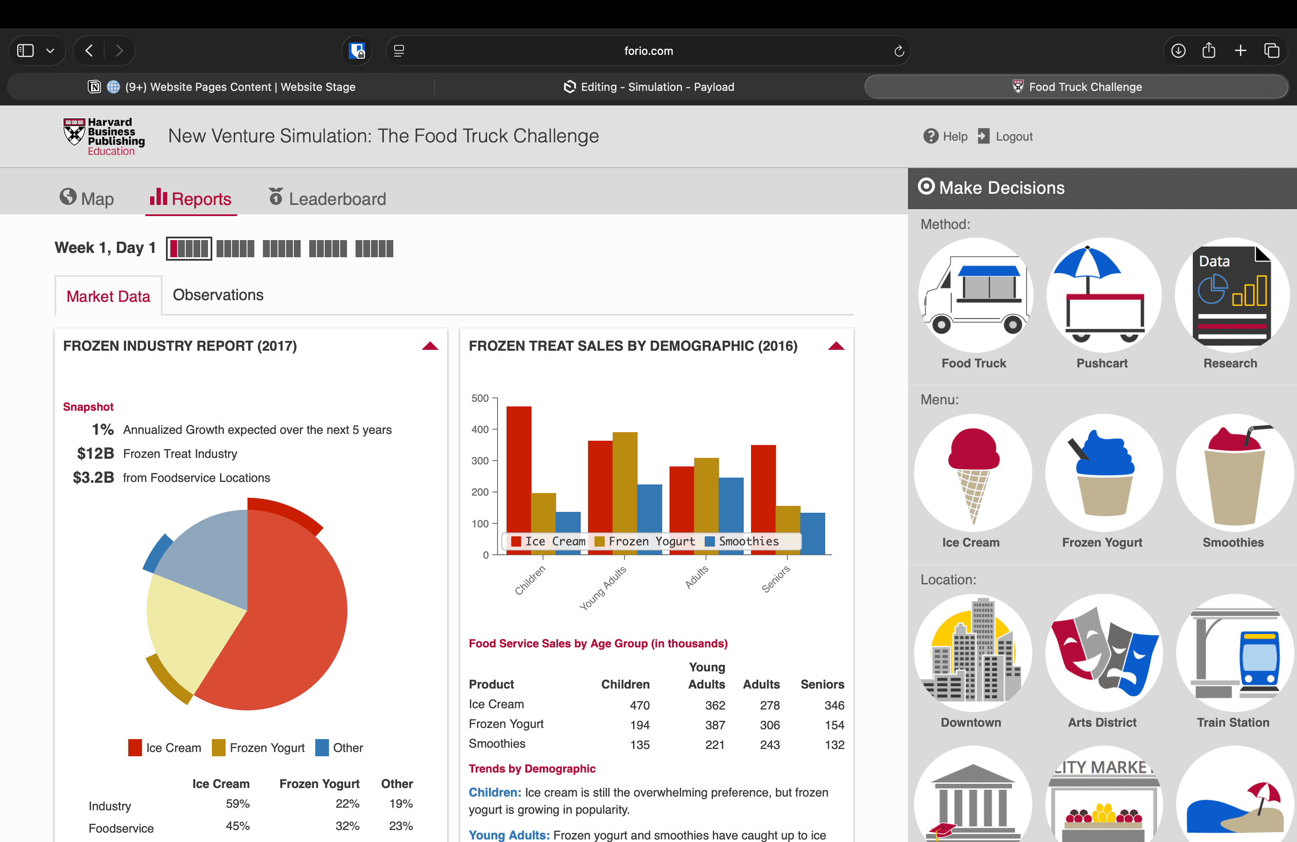
Task: Collapse Frozen Treat Sales by Demographic panel
Action: 836,346
